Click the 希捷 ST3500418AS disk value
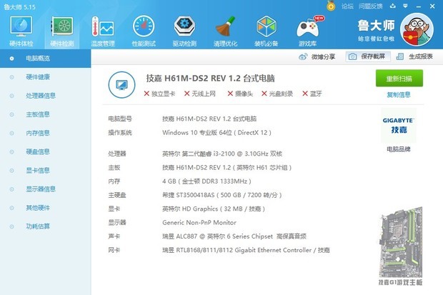Image resolution: width=443 pixels, height=295 pixels. 221,195
